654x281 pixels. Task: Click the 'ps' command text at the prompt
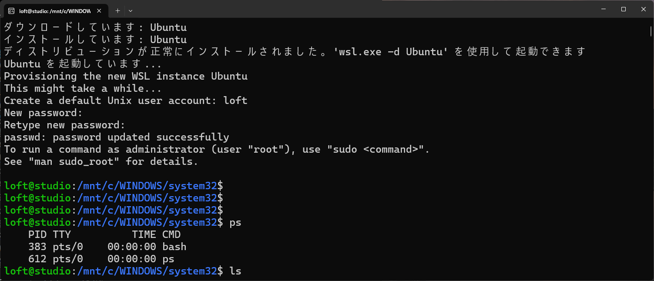pos(235,222)
